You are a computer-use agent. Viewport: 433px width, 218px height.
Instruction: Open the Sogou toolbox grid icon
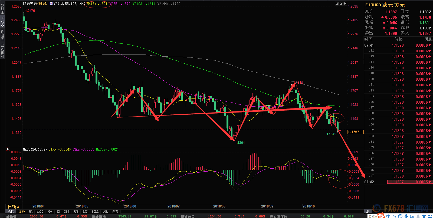429,216
